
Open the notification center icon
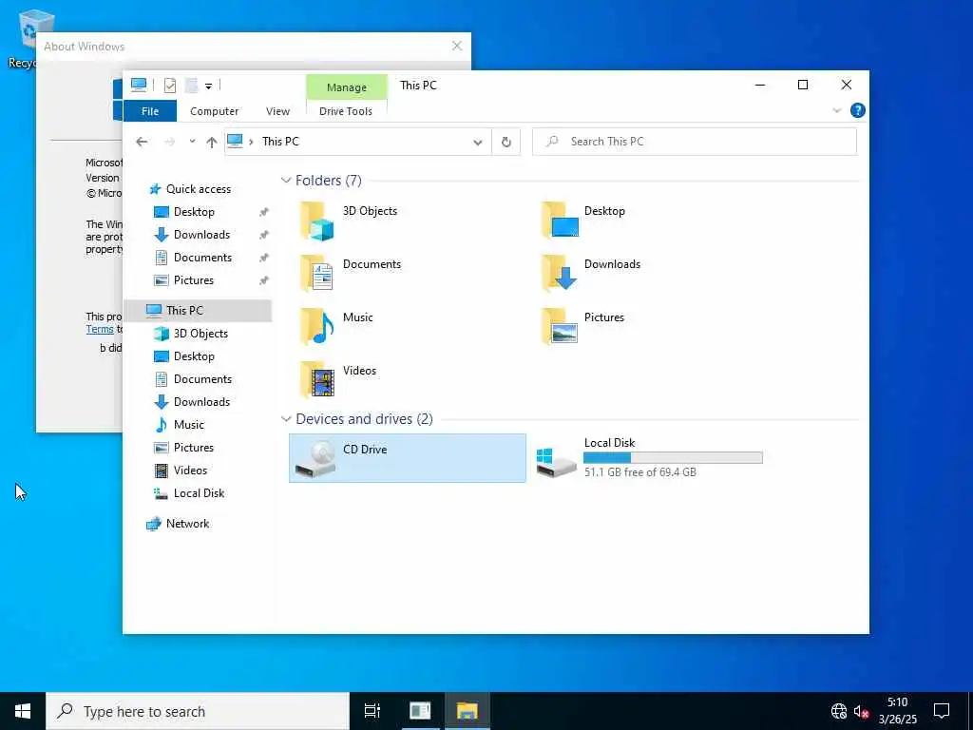(x=942, y=711)
